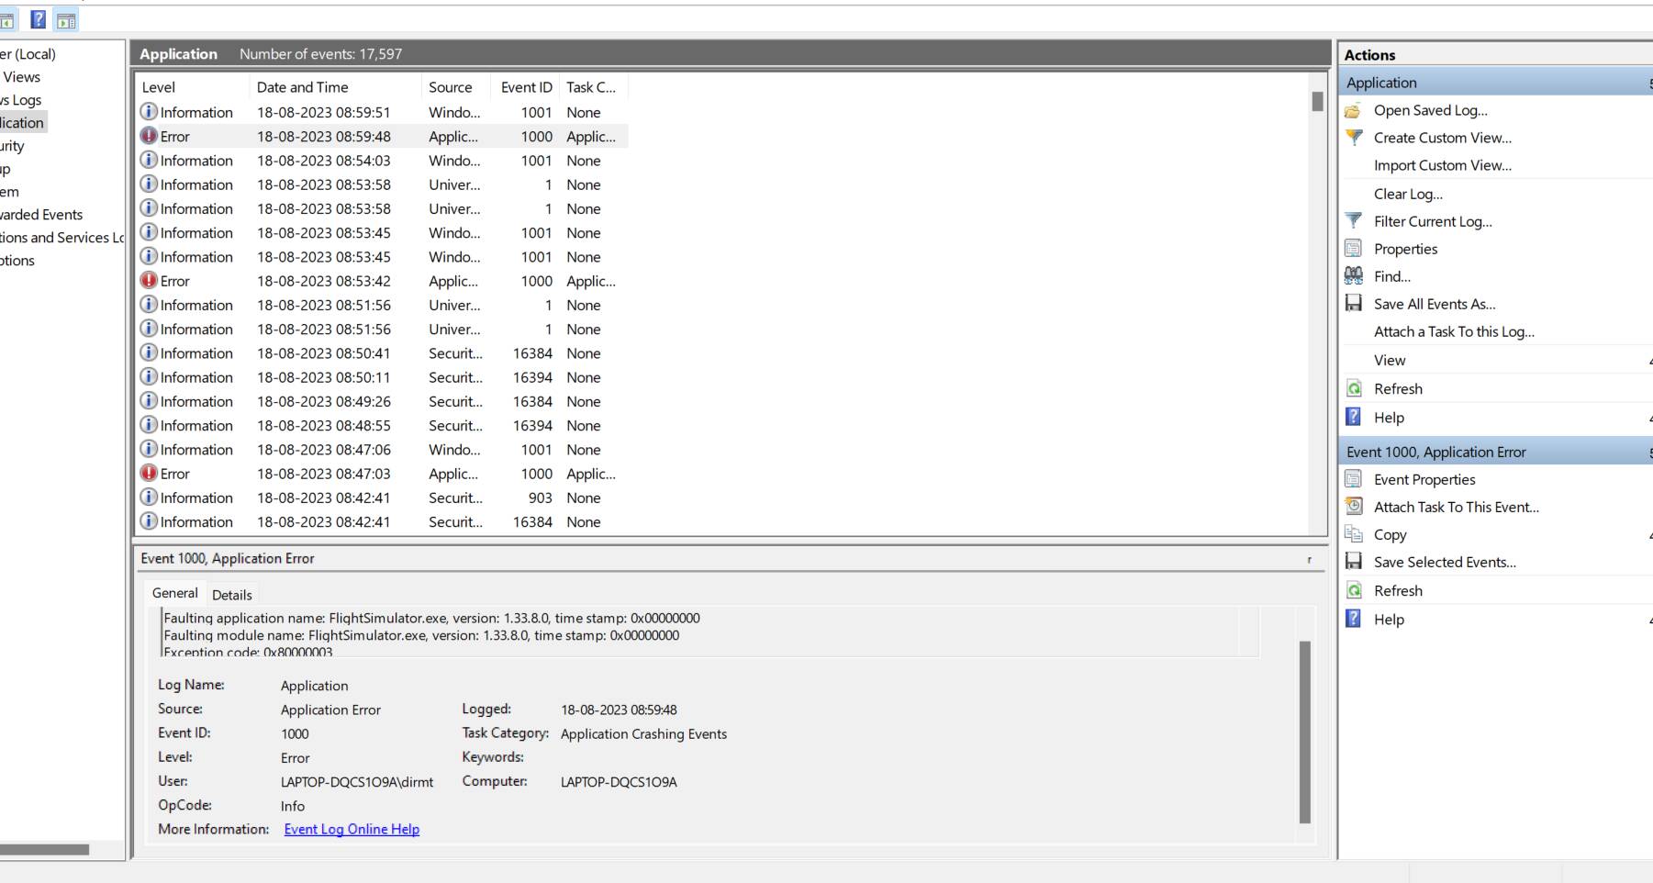Screen dimensions: 1653x883
Task: Sort the list by Event ID column
Action: point(526,87)
